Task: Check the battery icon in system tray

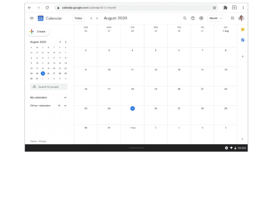Action: pyautogui.click(x=235, y=148)
